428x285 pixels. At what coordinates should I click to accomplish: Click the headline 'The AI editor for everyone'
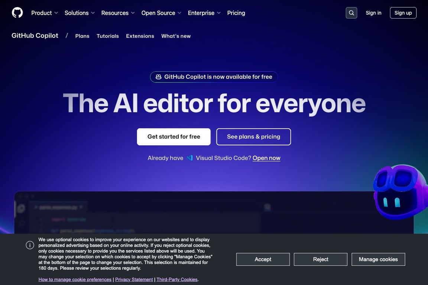point(214,104)
